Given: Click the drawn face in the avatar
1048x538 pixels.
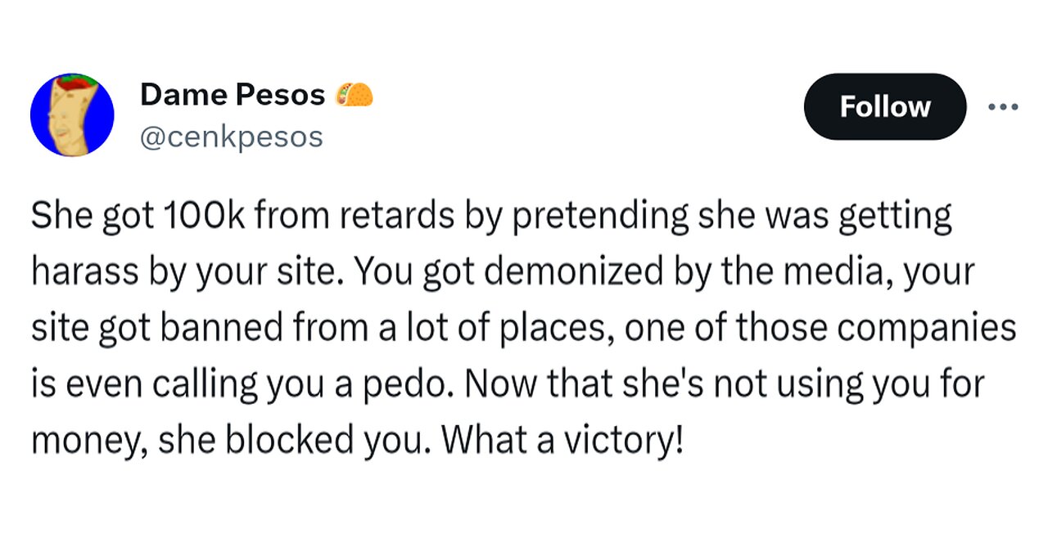Looking at the screenshot, I should point(64,123).
